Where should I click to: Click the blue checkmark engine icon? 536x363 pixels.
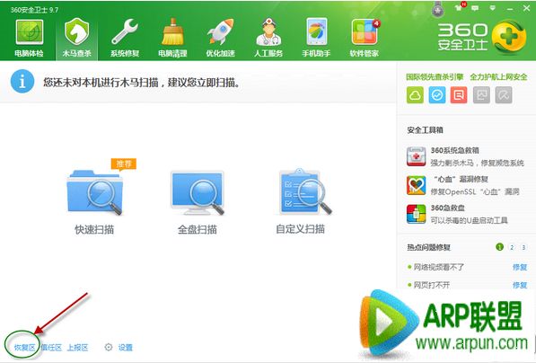tap(437, 94)
